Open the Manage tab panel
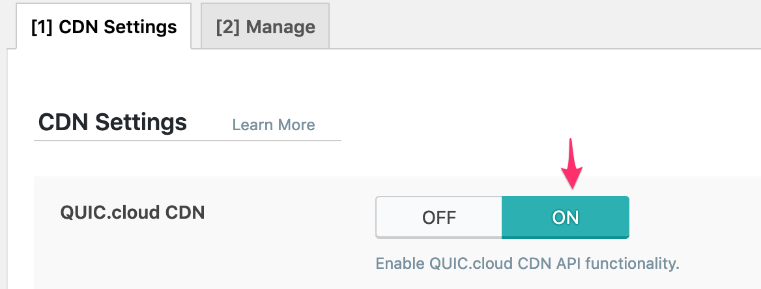Screen dimensions: 761x289 click(x=265, y=27)
